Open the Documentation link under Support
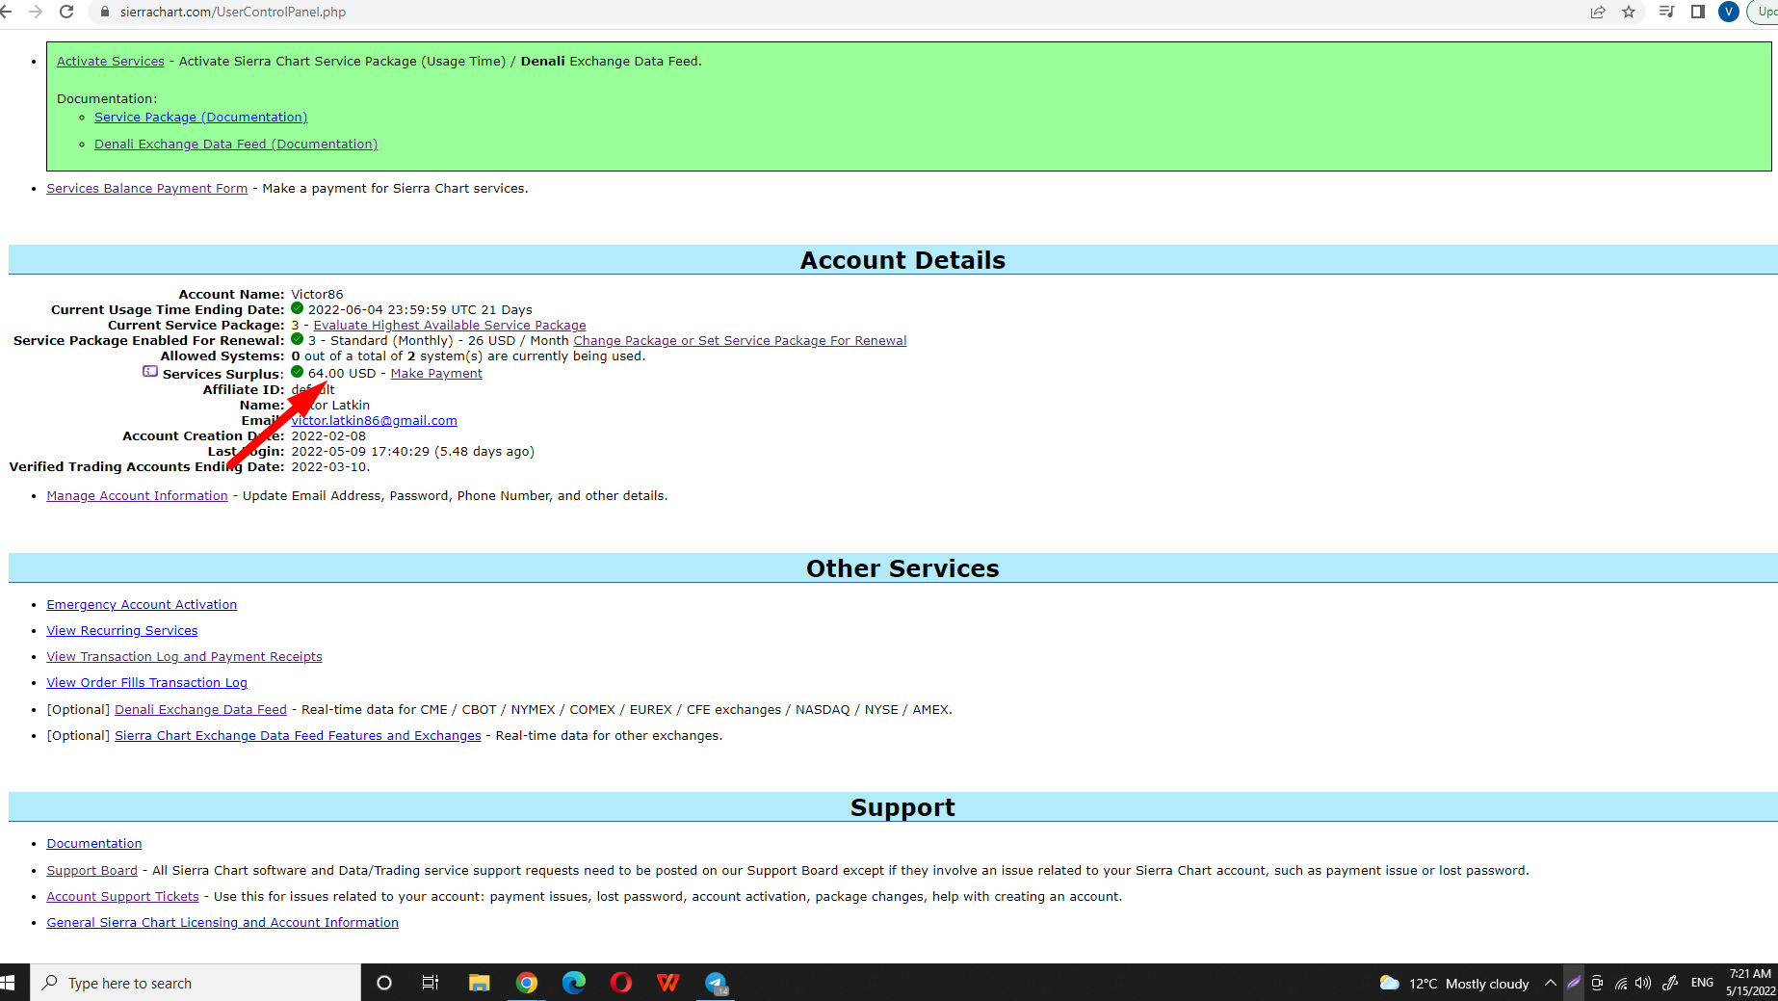This screenshot has width=1778, height=1001. pyautogui.click(x=94, y=843)
